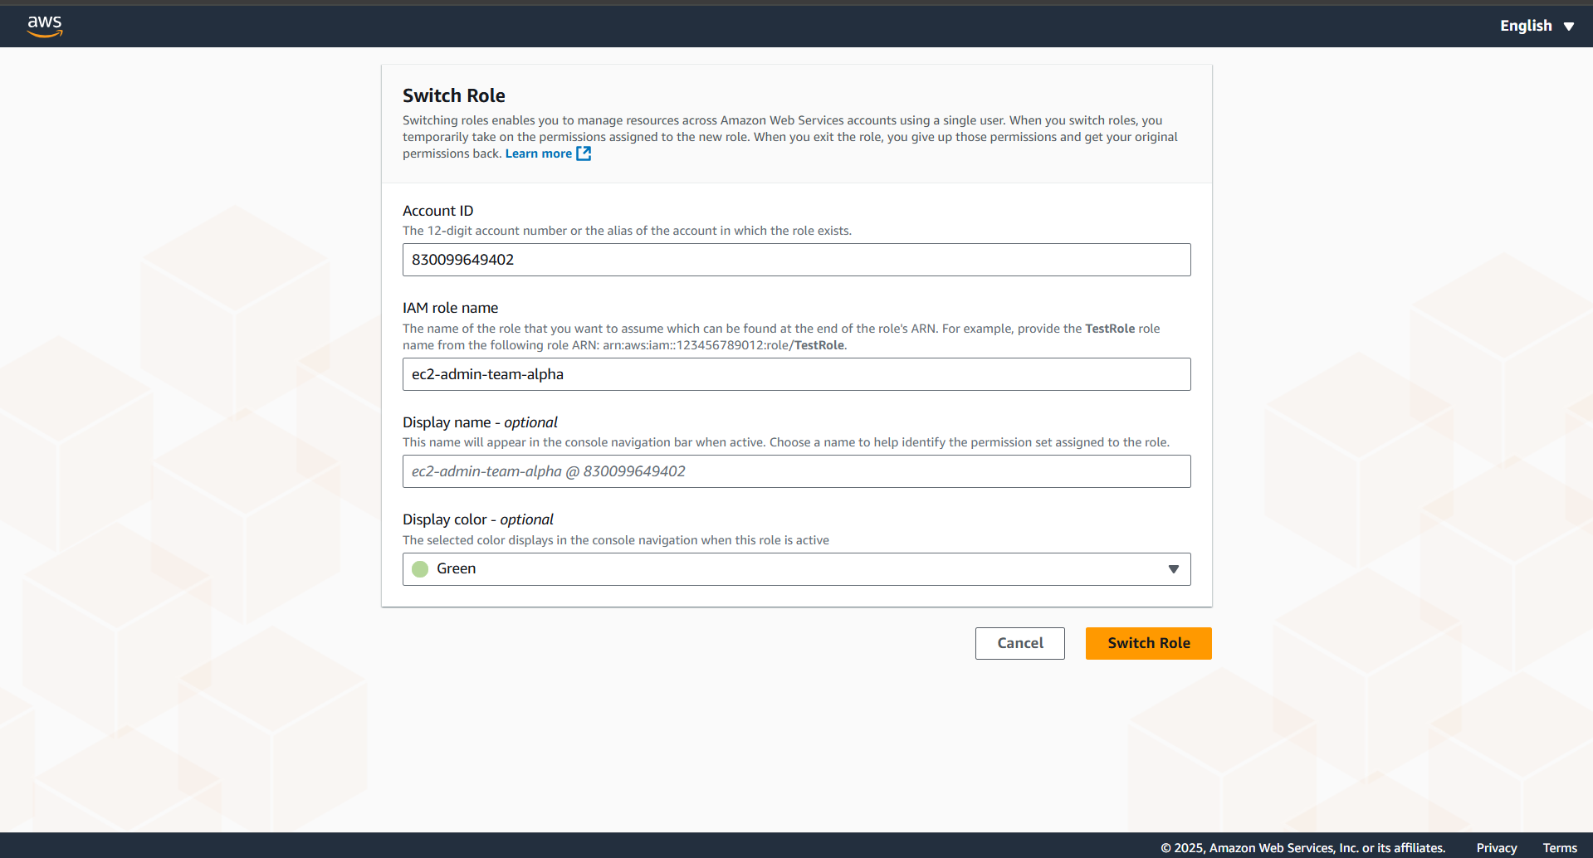Viewport: 1593px width, 858px height.
Task: Click the AWS logo in header
Action: pyautogui.click(x=45, y=25)
